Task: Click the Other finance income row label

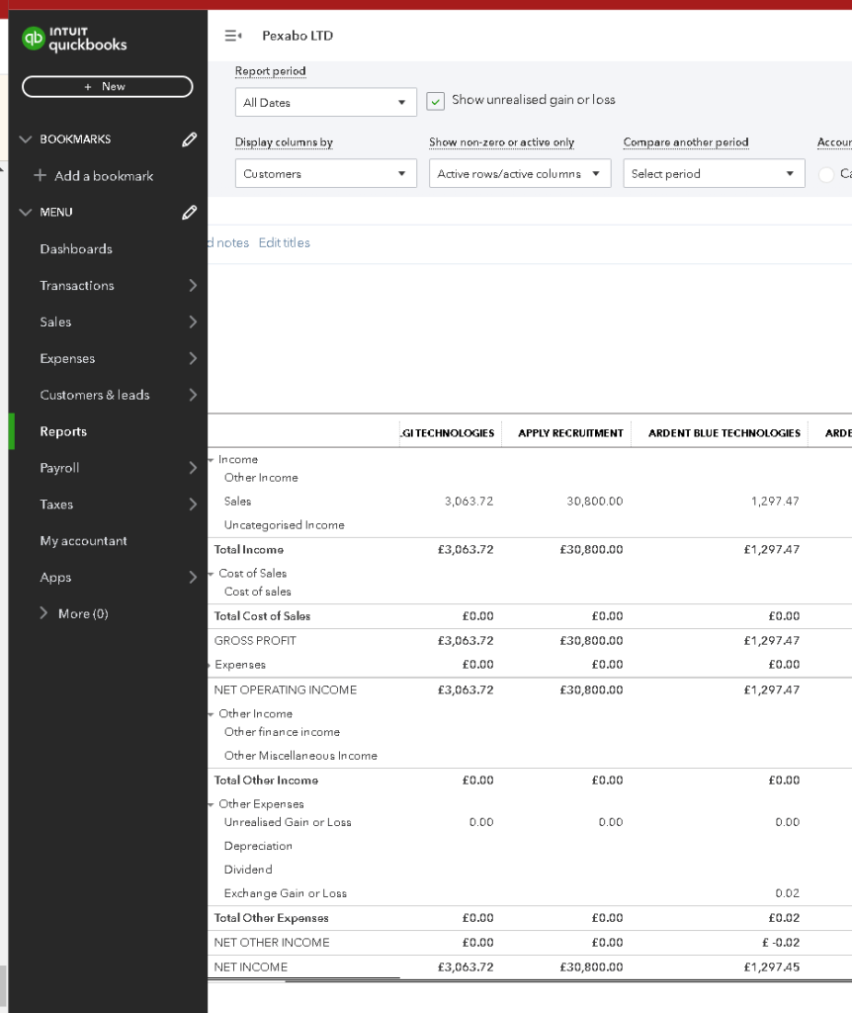Action: 282,732
